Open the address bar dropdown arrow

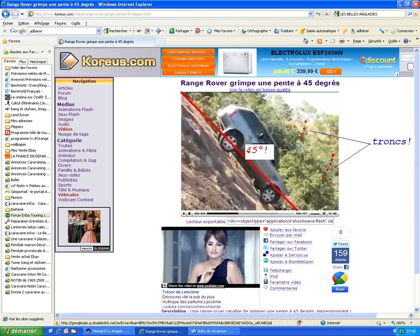(310, 14)
